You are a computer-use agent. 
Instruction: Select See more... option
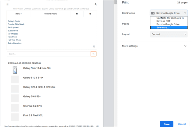[x=169, y=28]
